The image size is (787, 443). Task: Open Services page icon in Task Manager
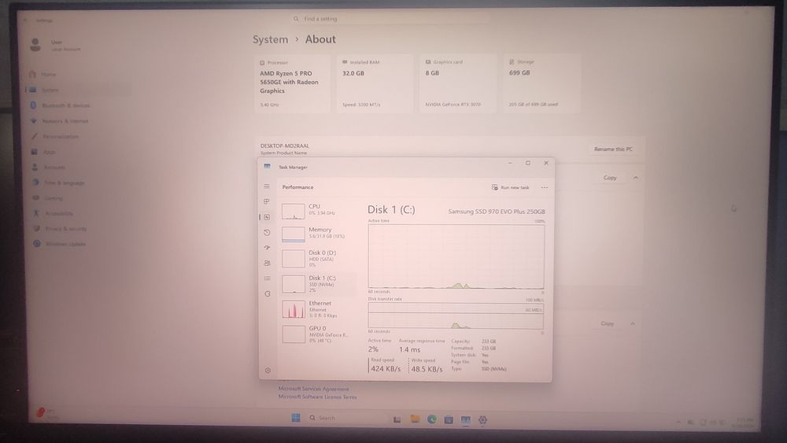pyautogui.click(x=268, y=293)
